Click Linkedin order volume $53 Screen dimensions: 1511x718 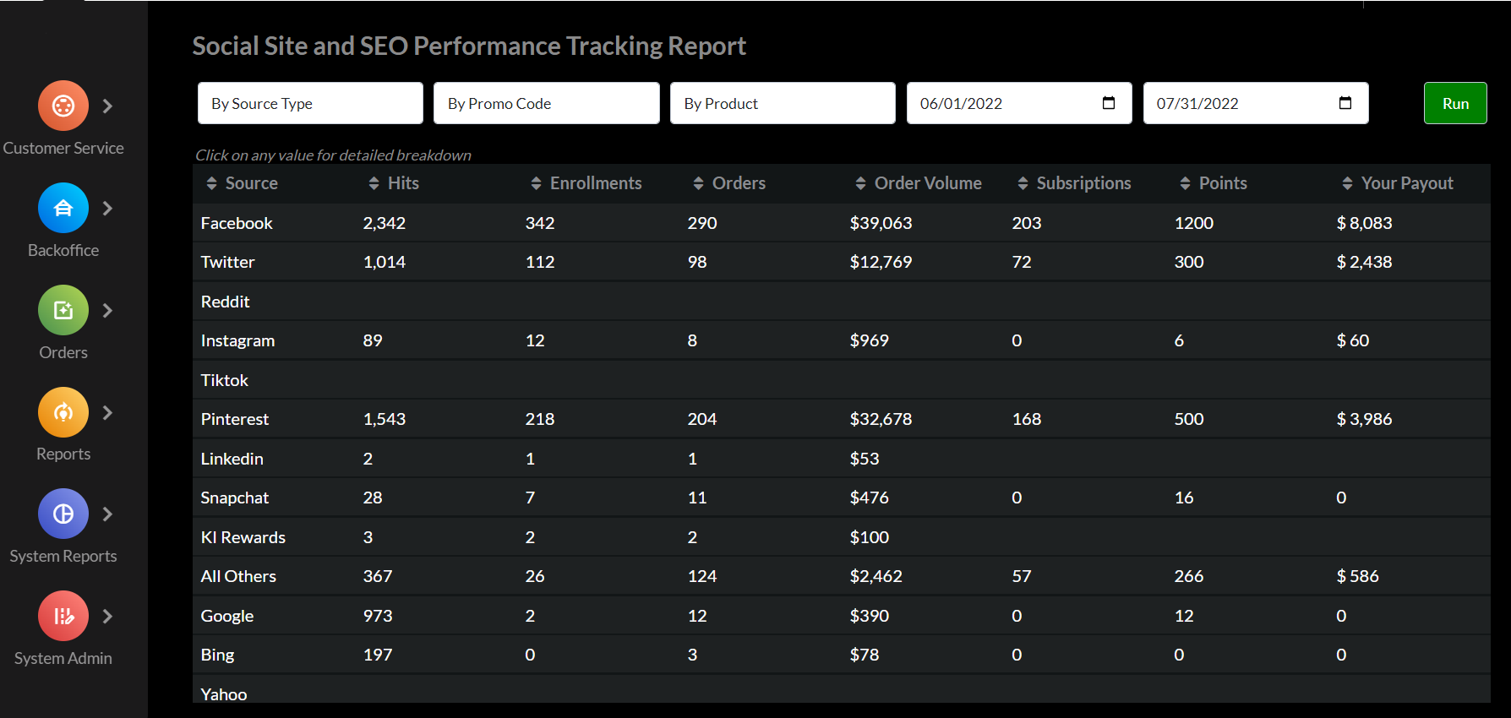865,459
